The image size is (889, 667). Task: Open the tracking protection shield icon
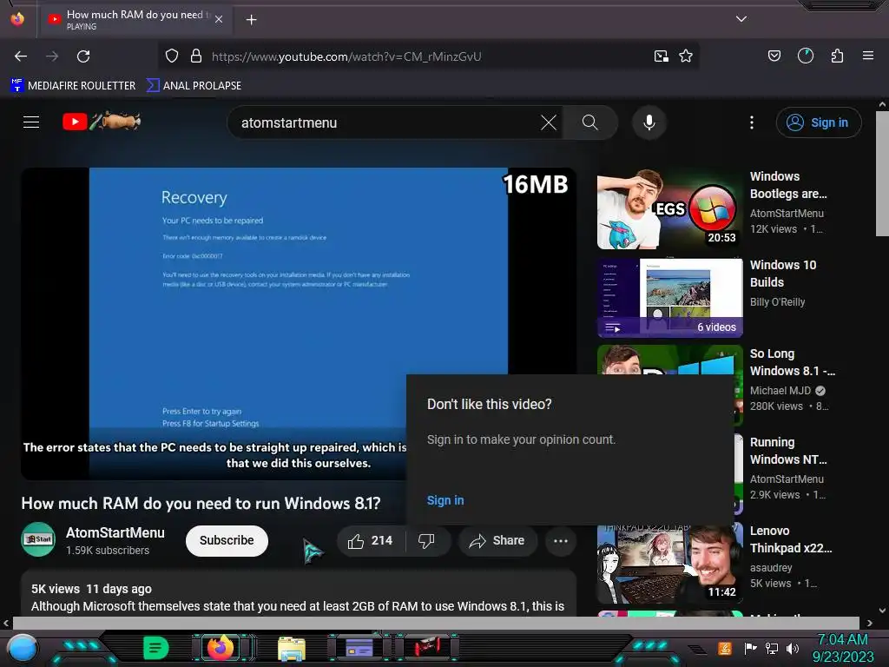(172, 56)
